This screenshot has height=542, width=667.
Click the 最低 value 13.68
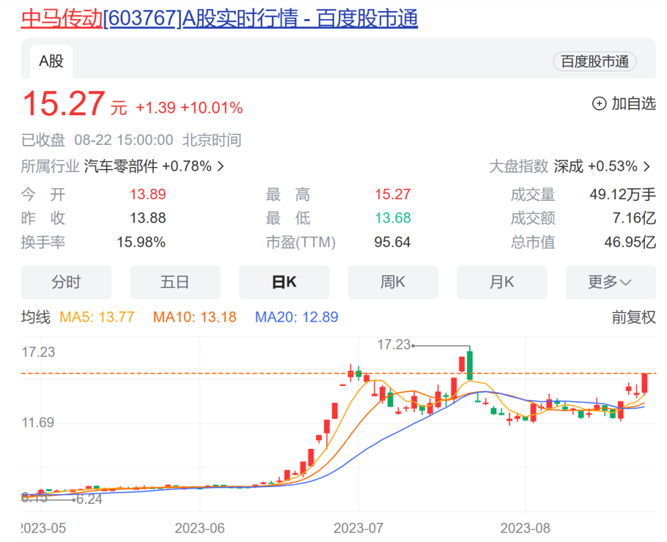pos(393,218)
